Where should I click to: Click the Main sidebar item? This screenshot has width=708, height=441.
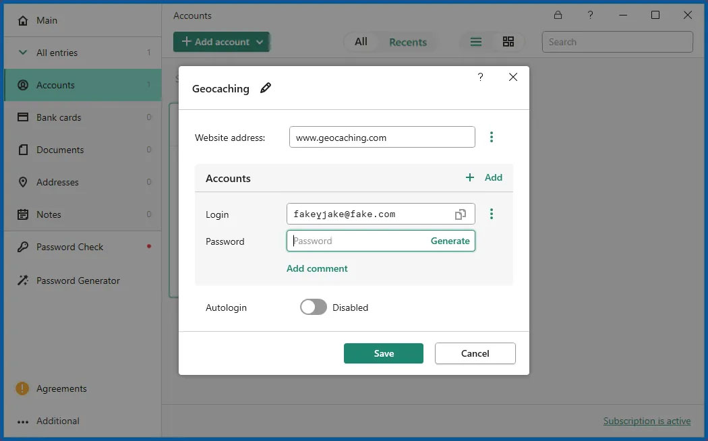83,20
